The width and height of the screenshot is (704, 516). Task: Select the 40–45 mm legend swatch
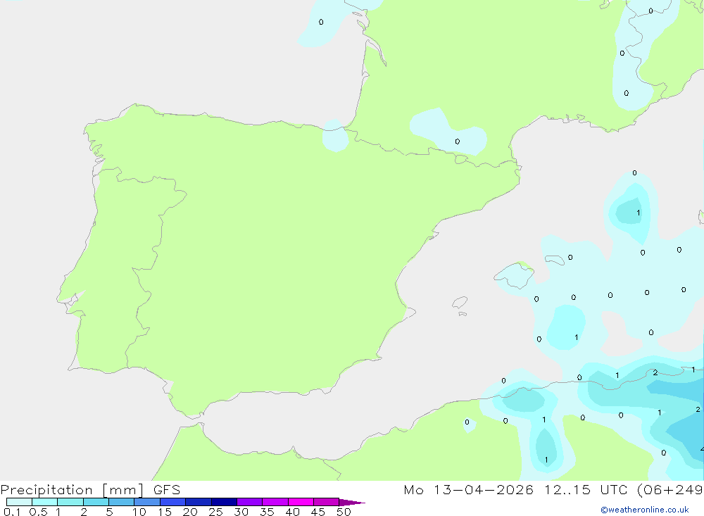click(x=301, y=502)
